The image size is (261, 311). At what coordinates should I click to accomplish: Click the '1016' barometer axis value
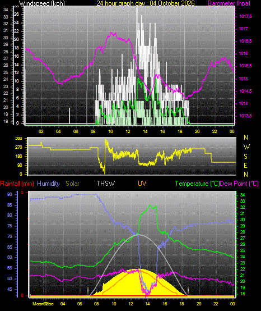[244, 53]
